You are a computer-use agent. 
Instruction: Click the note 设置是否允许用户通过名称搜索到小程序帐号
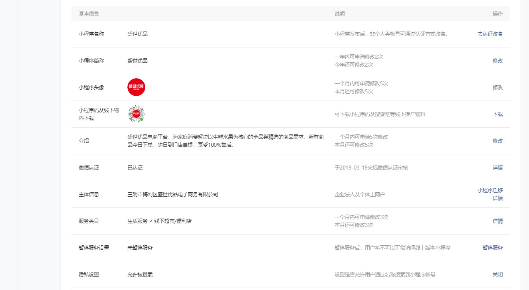(385, 274)
